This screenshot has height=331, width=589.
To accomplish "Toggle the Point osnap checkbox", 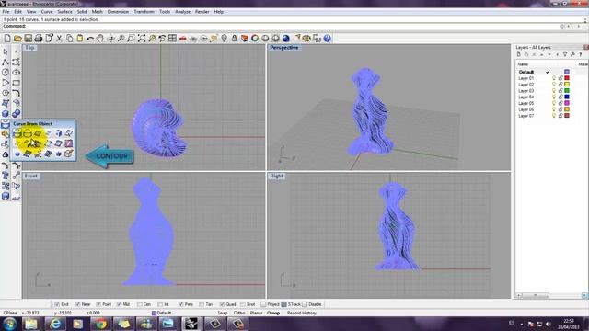I will tap(98, 304).
